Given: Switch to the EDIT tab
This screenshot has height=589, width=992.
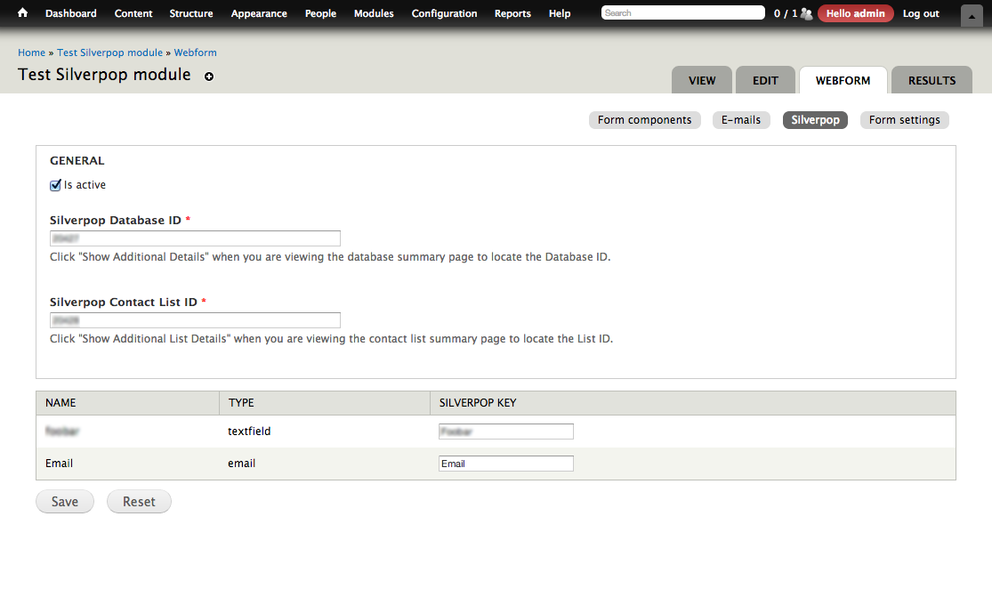Looking at the screenshot, I should tap(765, 80).
